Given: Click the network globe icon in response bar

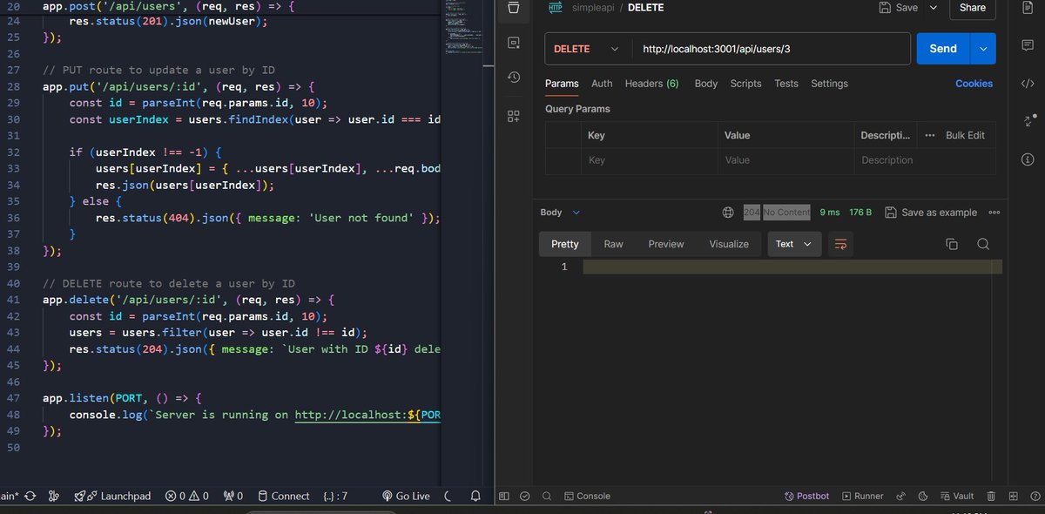Looking at the screenshot, I should pos(728,213).
